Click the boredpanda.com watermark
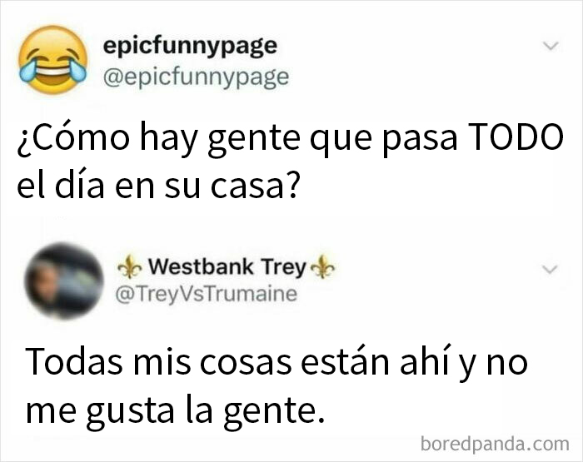 pos(495,444)
